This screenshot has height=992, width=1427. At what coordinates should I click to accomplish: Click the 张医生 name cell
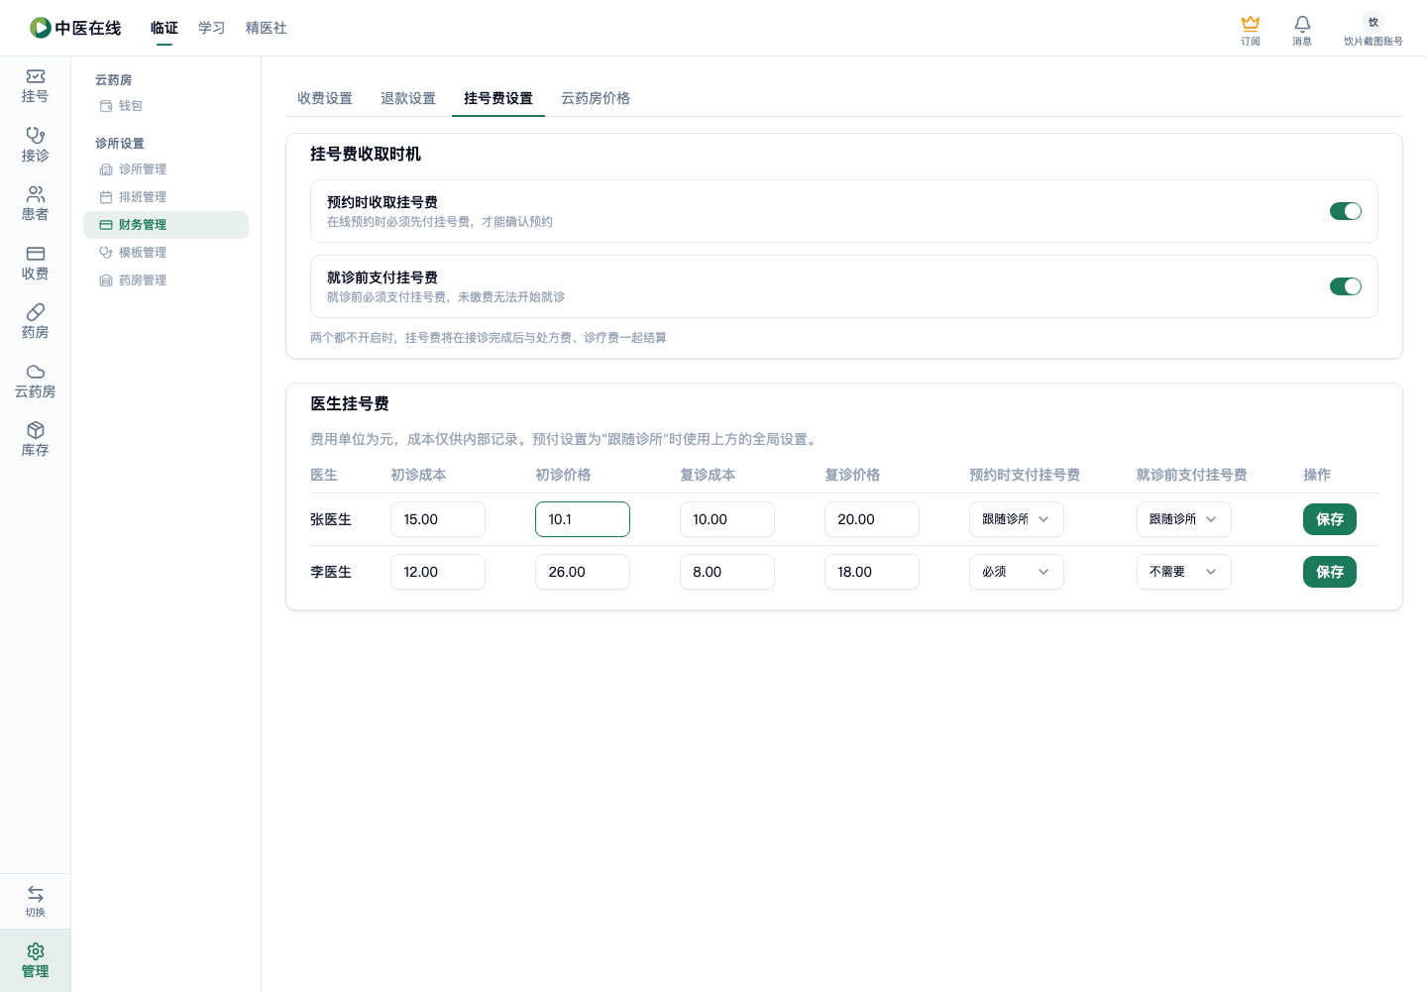331,519
